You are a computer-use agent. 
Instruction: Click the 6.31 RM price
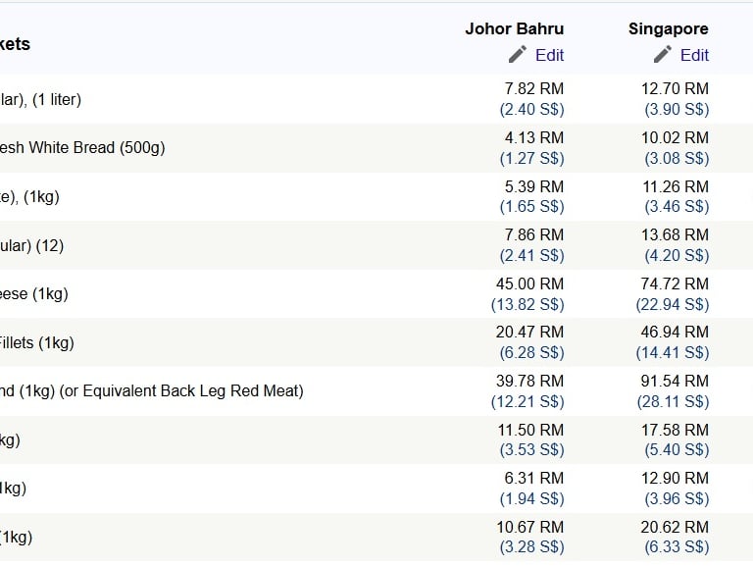click(x=534, y=478)
